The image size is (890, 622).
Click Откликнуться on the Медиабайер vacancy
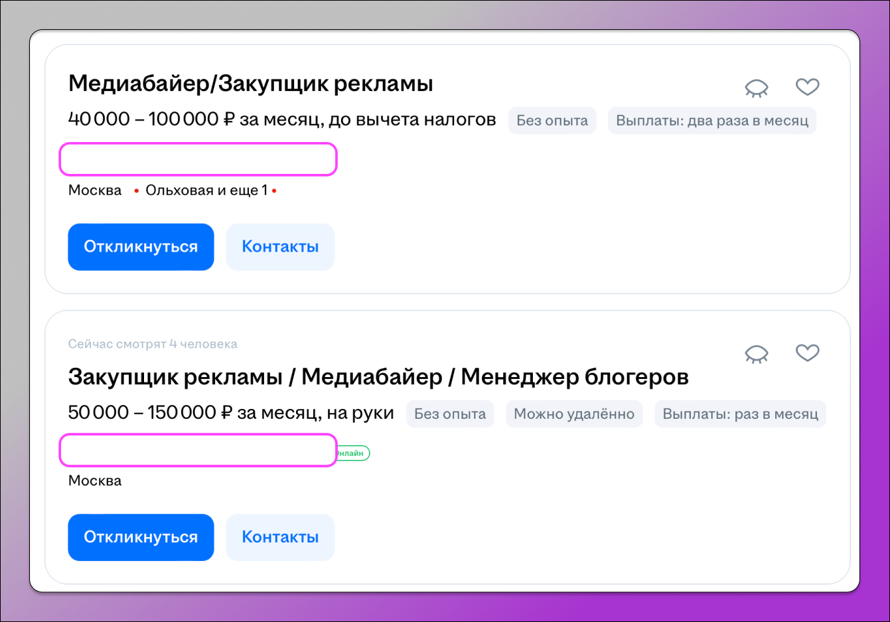click(141, 246)
